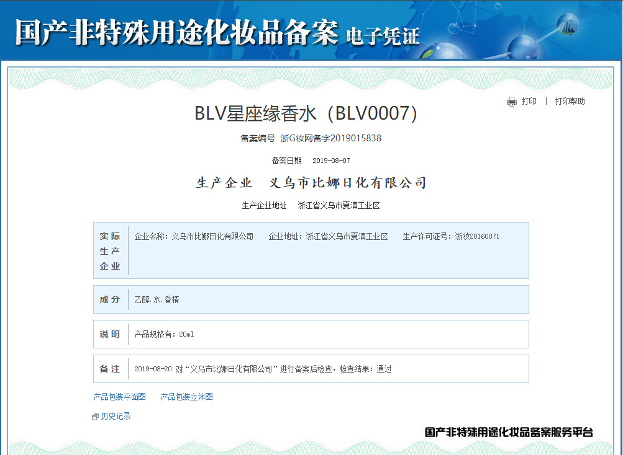Viewport: 623px width, 455px height.
Task: Open 产品包装平面图 link
Action: coord(120,397)
